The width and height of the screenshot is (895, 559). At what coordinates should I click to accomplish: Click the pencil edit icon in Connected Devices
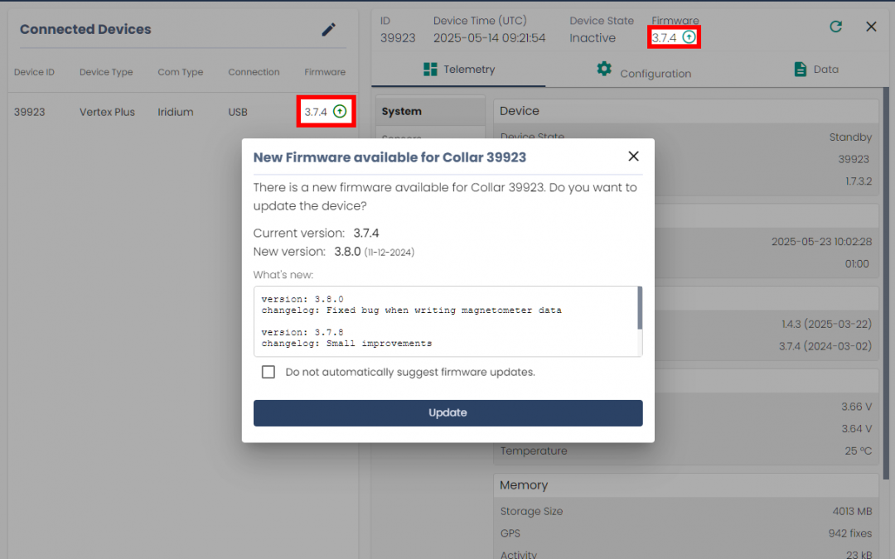(x=329, y=30)
